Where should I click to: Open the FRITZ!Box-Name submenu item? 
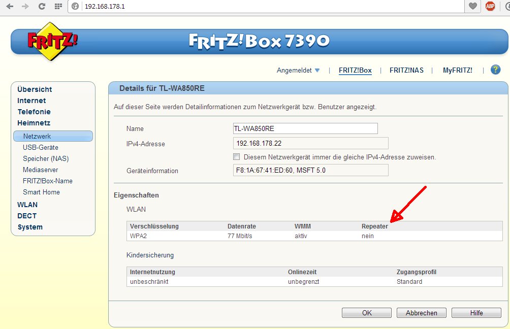[x=47, y=181]
